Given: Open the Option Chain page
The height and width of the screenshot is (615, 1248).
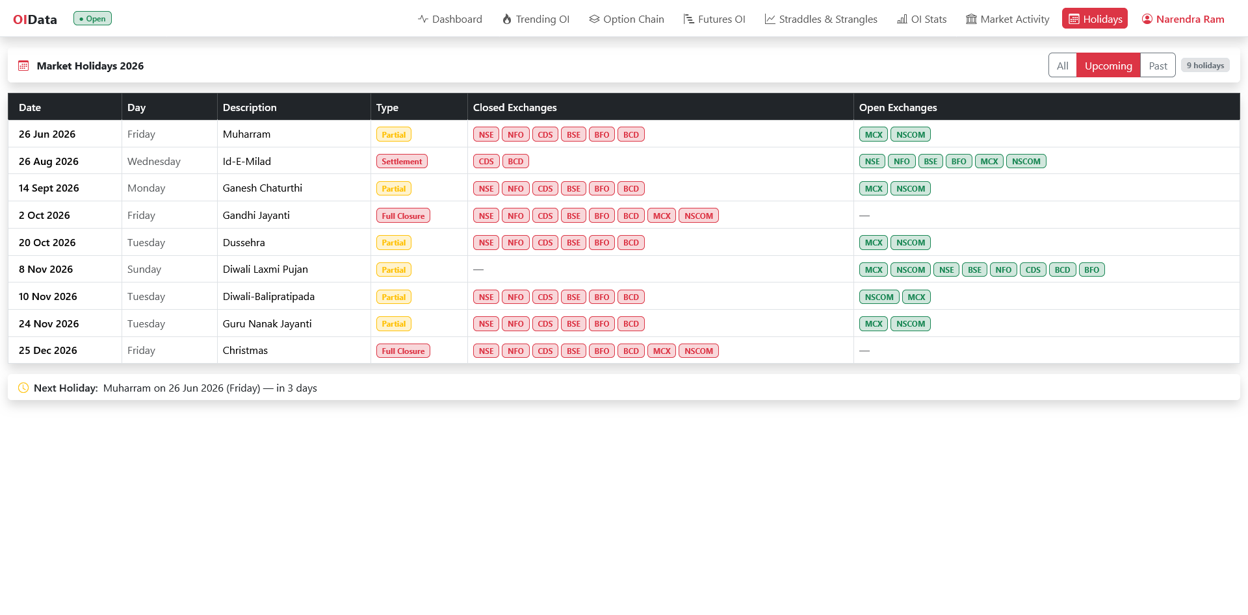Looking at the screenshot, I should coord(627,19).
